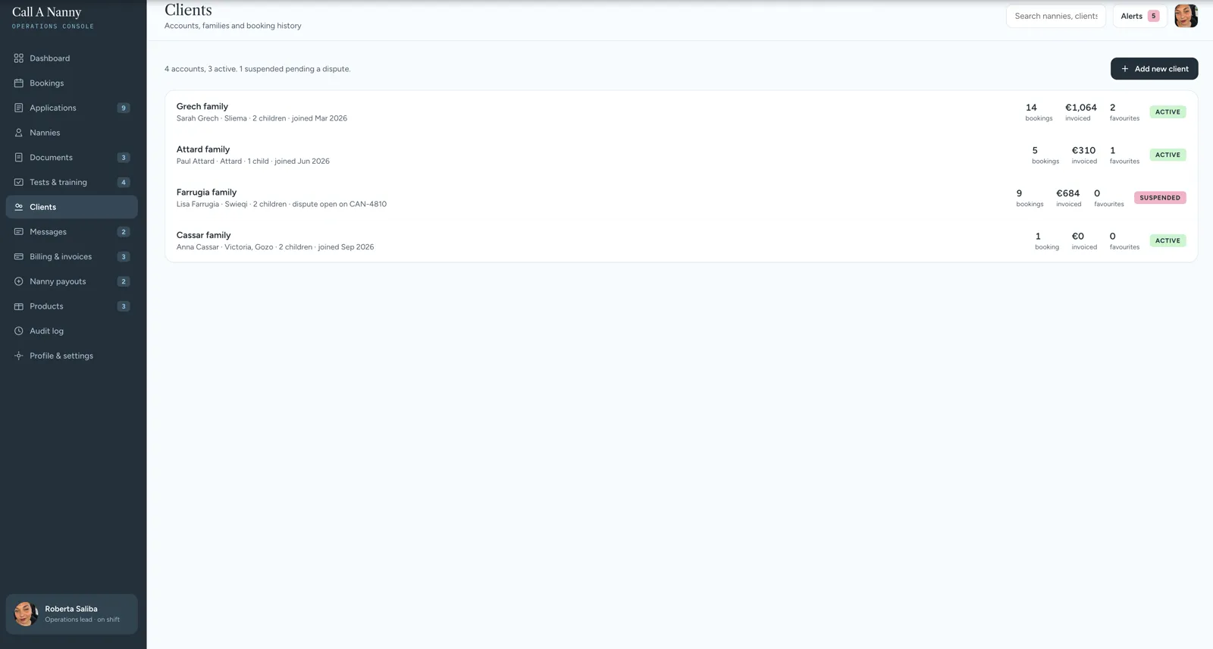Image resolution: width=1213 pixels, height=649 pixels.
Task: Click the Tests & training checkbox icon
Action: (19, 182)
